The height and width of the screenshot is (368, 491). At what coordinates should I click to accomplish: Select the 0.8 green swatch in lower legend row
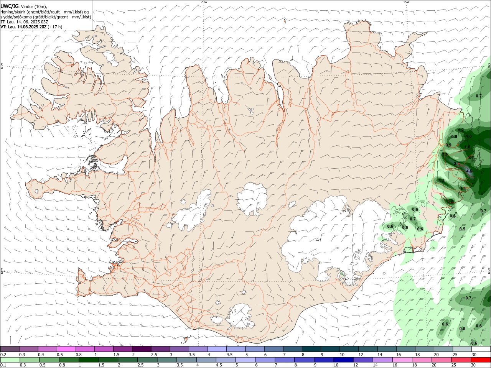pos(70,360)
